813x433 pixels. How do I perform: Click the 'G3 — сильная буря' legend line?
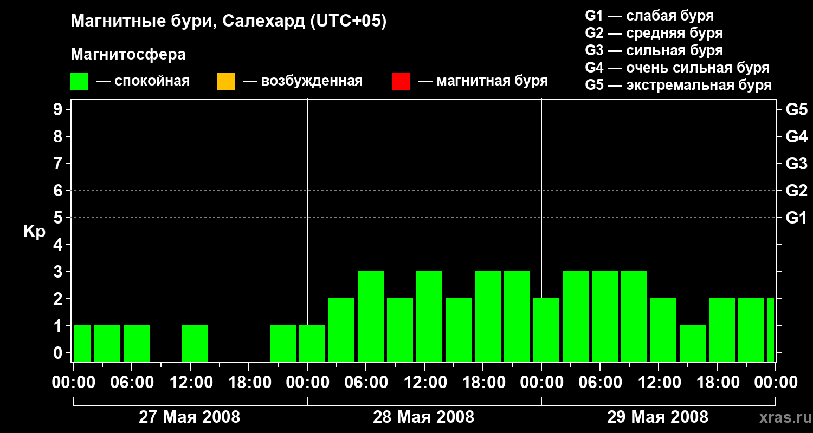[654, 50]
